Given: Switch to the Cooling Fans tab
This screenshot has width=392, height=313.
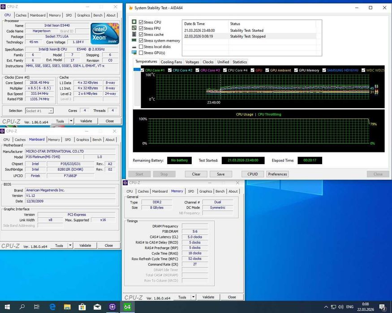Looking at the screenshot, I should [171, 62].
